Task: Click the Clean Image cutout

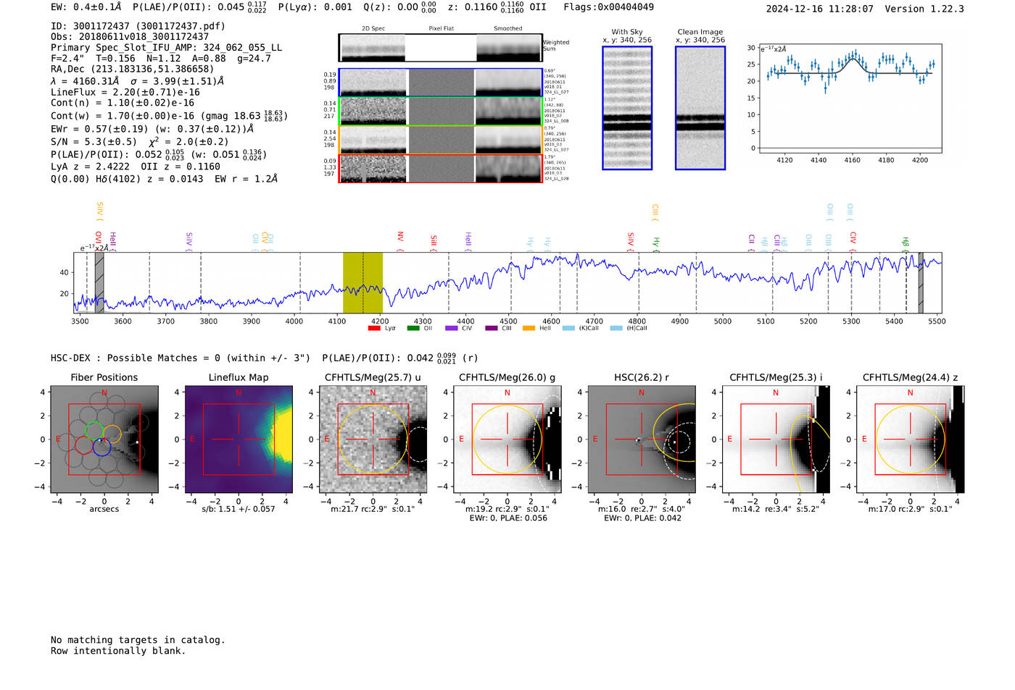Action: click(700, 108)
